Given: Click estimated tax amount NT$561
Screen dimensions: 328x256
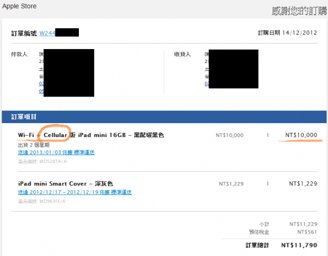Looking at the screenshot, I should point(307,232).
